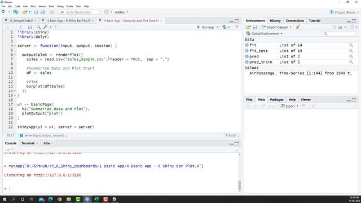Open the Code menu
The height and width of the screenshot is (203, 361).
click(17, 6)
